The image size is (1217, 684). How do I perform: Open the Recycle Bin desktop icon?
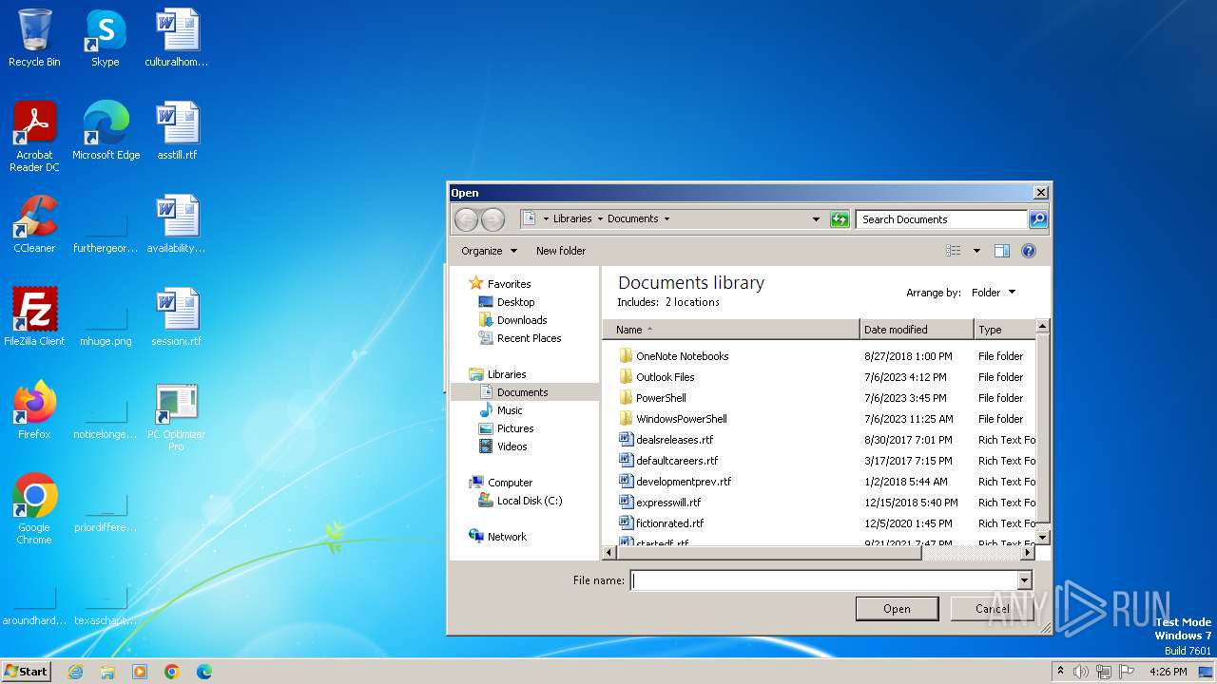point(34,38)
